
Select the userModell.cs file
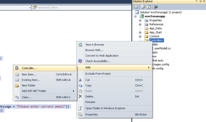point(162,49)
